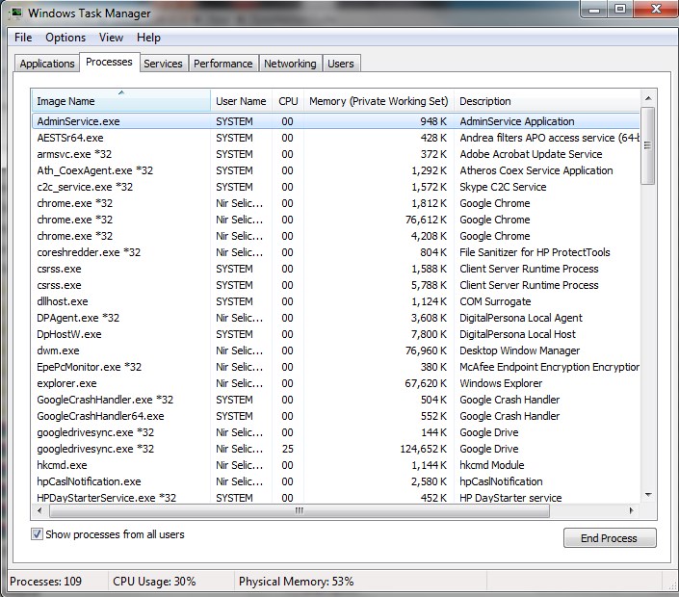The image size is (679, 597).
Task: Select the dwm.exe process
Action: click(x=335, y=350)
